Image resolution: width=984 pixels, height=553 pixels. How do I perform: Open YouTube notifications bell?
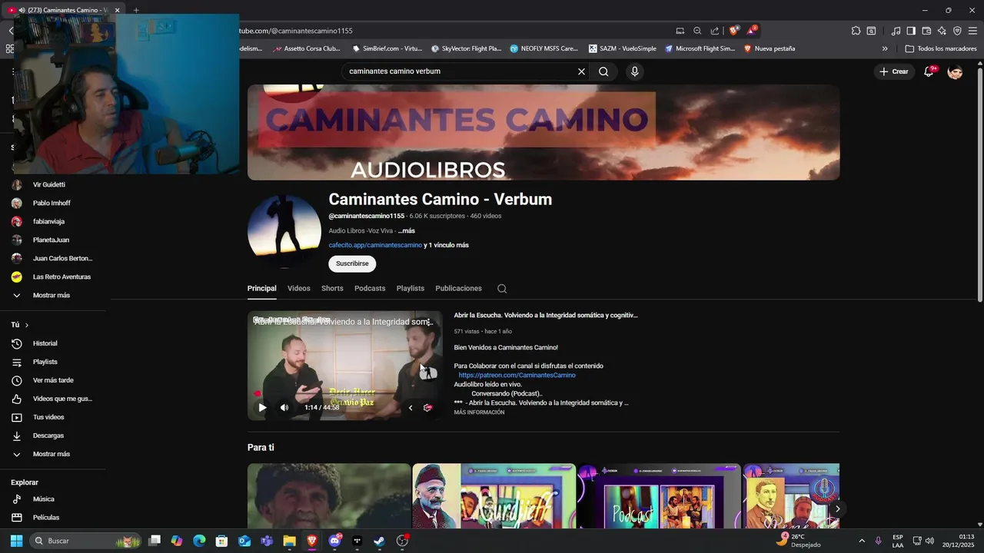click(x=929, y=71)
